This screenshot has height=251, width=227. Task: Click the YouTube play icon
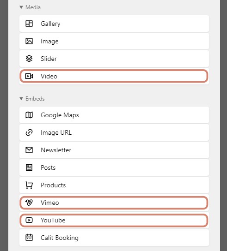29,220
